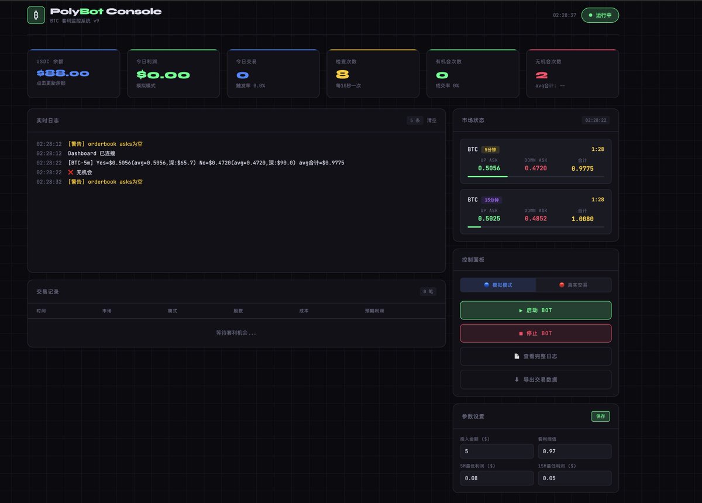This screenshot has width=702, height=503.
Task: Click the 实时日志 panel title
Action: (x=47, y=120)
